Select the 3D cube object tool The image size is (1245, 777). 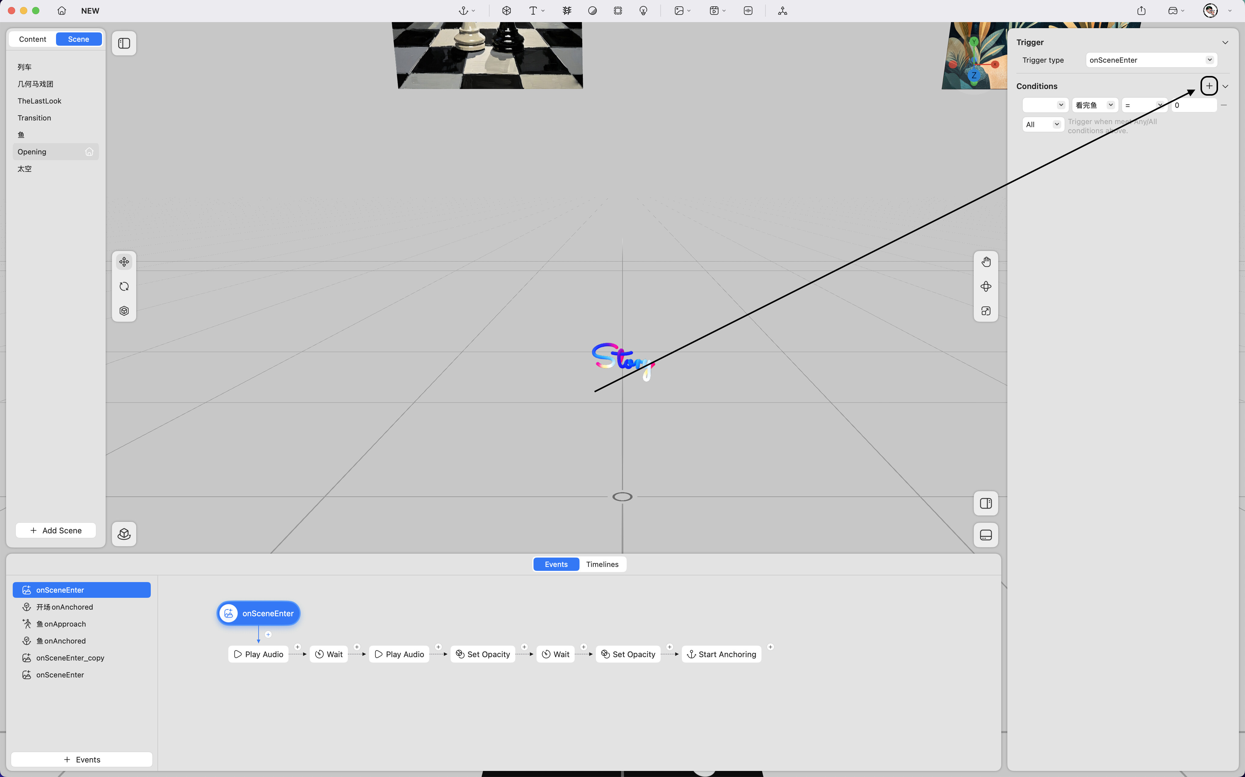[x=506, y=11]
